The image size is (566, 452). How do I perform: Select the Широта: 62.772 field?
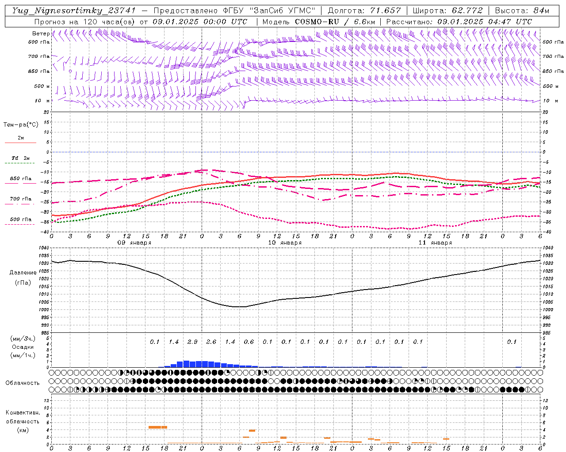447,11
